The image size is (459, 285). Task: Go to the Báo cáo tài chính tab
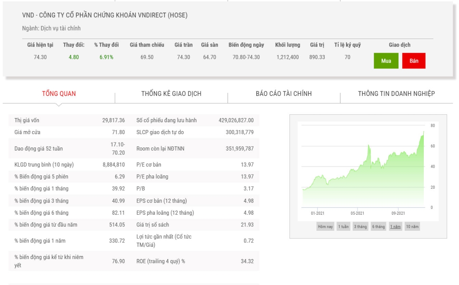pos(283,94)
